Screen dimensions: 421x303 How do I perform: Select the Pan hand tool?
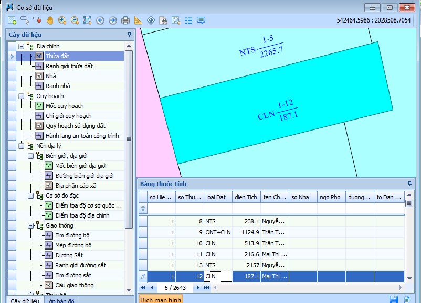50,20
